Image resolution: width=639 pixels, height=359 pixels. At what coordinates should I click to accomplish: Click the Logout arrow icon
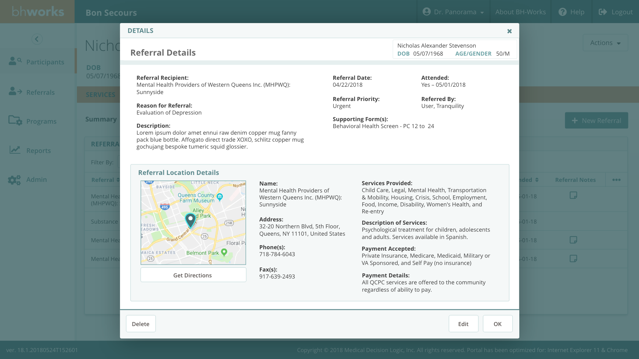click(x=602, y=12)
